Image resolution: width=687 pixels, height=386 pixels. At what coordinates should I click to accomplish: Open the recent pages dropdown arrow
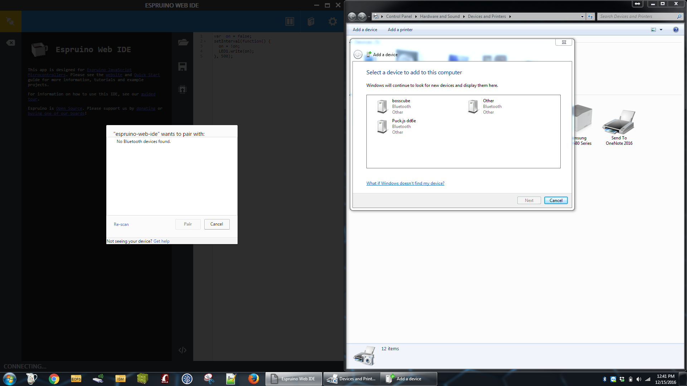(369, 17)
